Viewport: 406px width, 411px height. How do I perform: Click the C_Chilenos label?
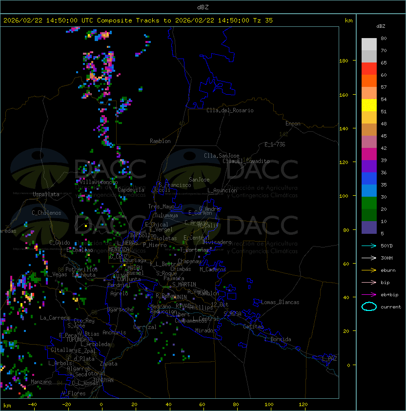point(46,213)
